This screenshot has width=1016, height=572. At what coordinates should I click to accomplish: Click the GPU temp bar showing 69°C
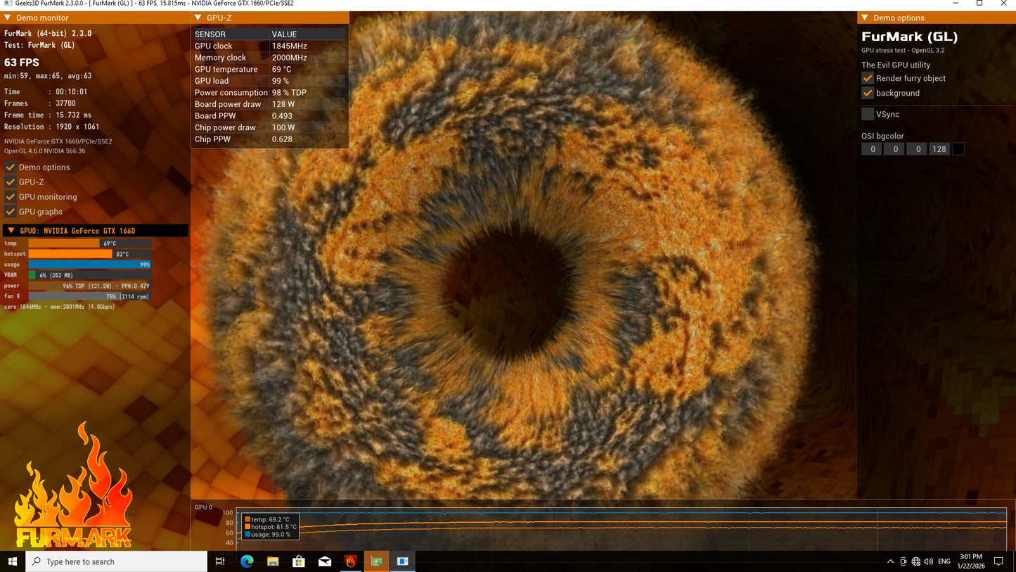pyautogui.click(x=90, y=243)
